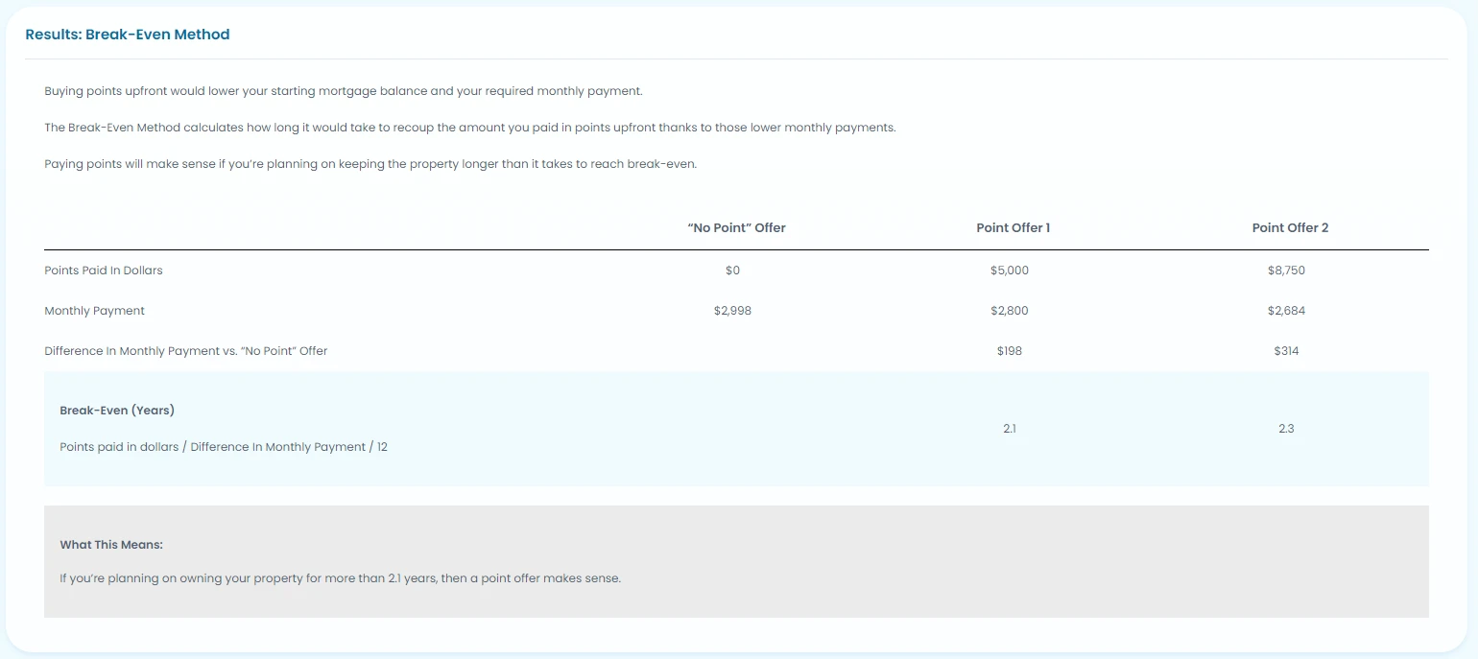
Task: Click the Monthly Payment row label
Action: [95, 311]
